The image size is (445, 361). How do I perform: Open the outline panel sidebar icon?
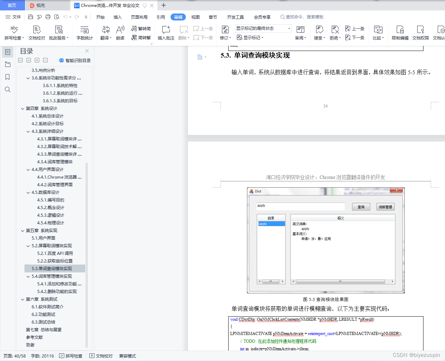coord(8,52)
